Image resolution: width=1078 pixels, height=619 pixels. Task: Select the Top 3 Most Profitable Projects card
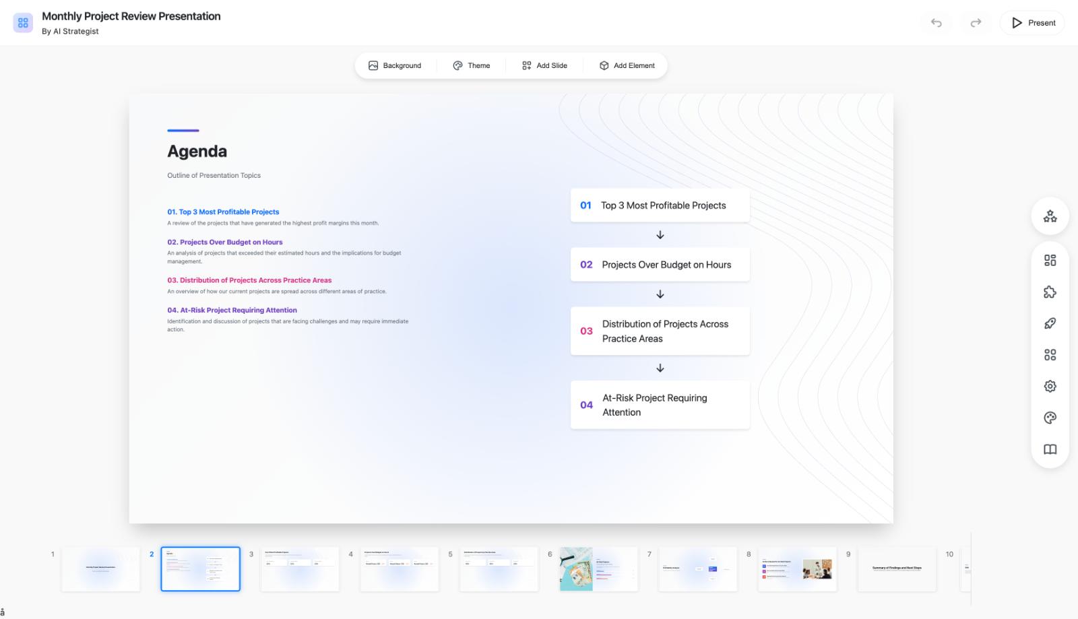[660, 205]
